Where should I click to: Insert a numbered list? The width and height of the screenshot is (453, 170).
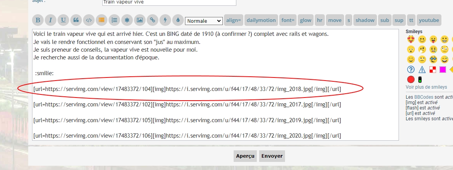114,20
